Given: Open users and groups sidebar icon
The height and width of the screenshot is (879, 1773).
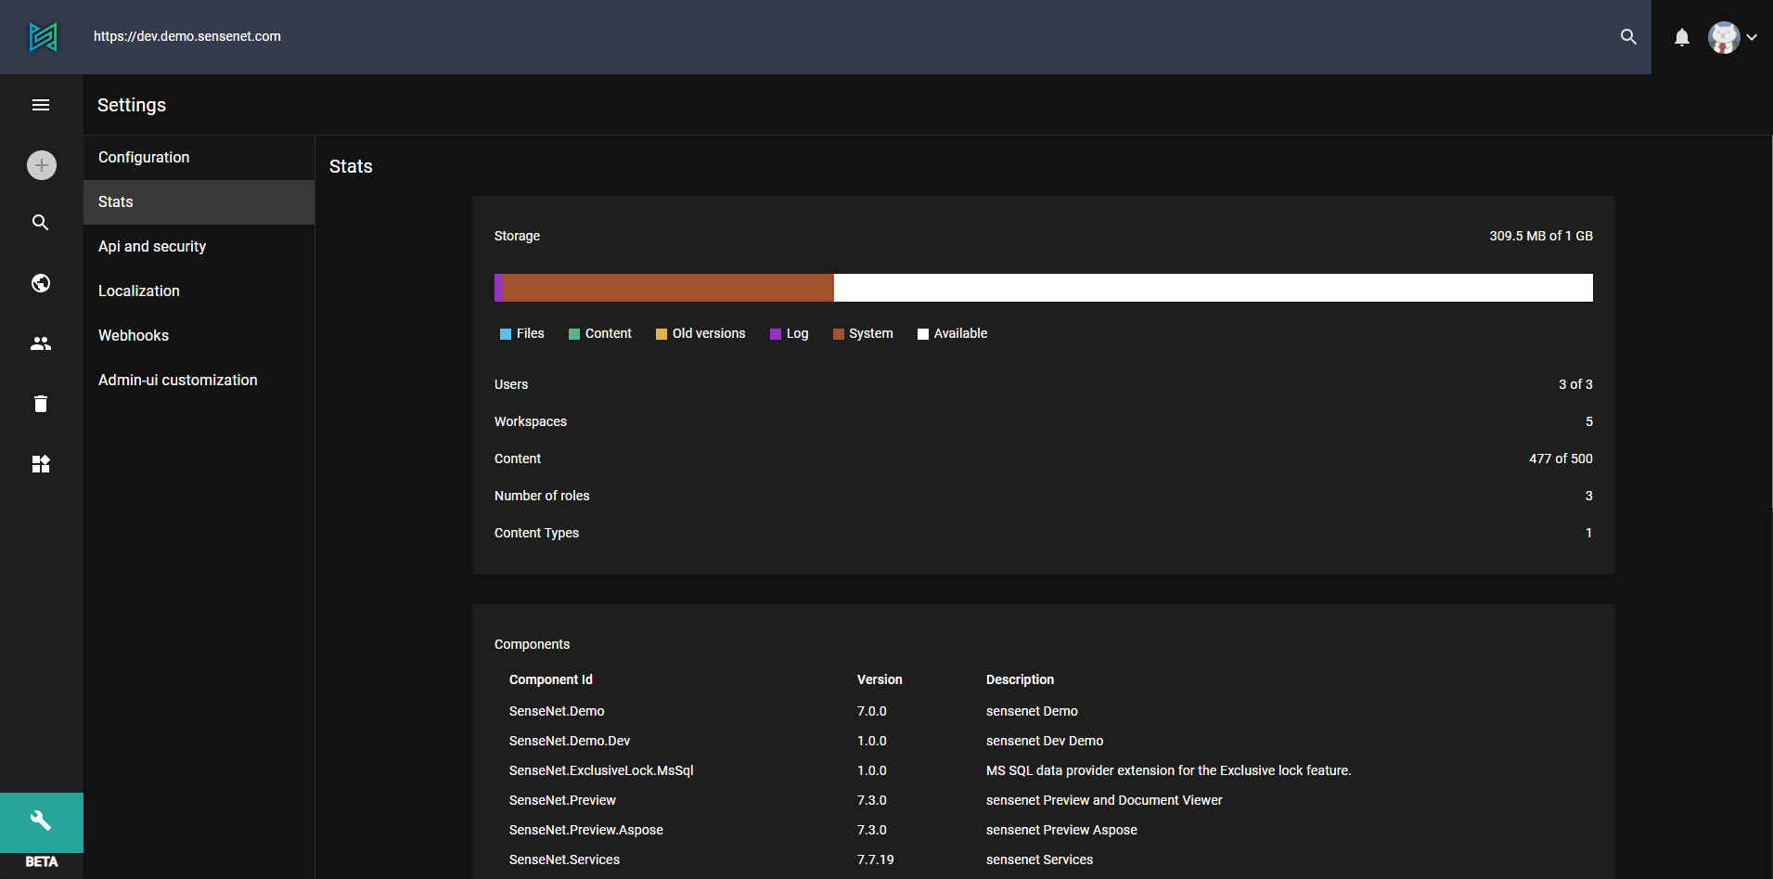Looking at the screenshot, I should 41,343.
